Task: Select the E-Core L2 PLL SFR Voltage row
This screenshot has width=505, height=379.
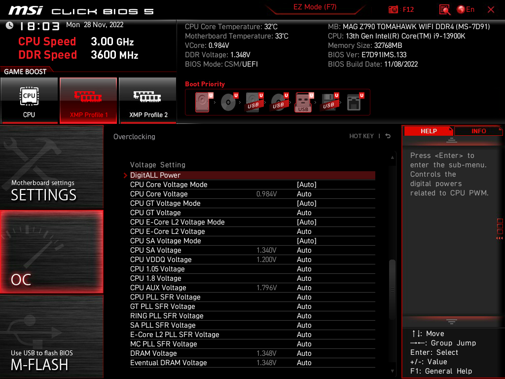Action: tap(252, 334)
